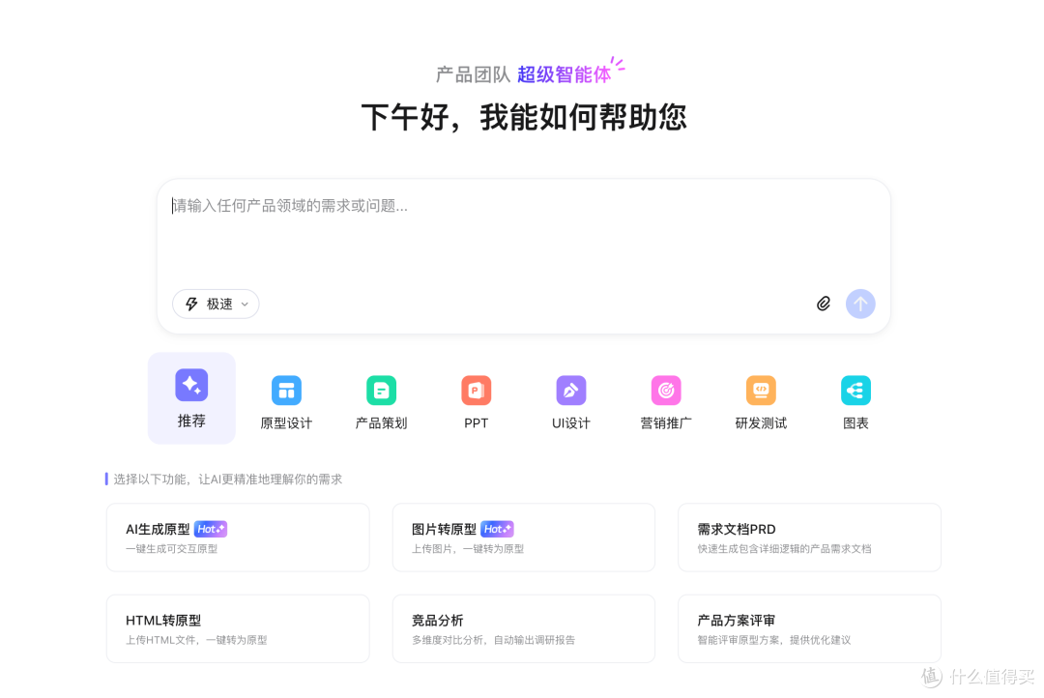Open the 原型设计 category icon
The height and width of the screenshot is (698, 1044).
(286, 391)
